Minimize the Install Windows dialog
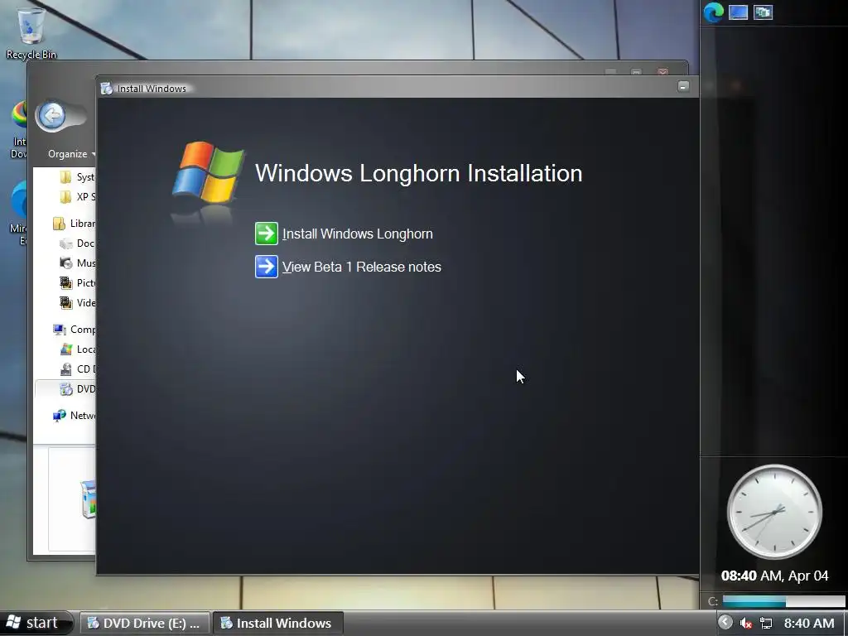848x636 pixels. (683, 86)
